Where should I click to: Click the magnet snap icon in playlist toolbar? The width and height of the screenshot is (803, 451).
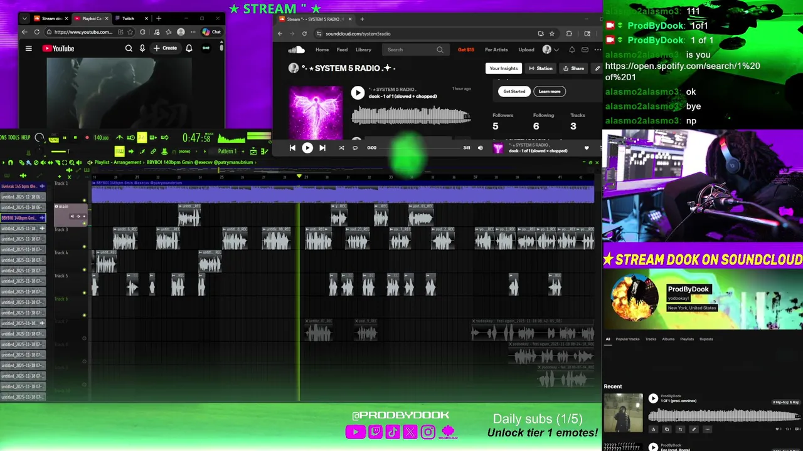10,163
